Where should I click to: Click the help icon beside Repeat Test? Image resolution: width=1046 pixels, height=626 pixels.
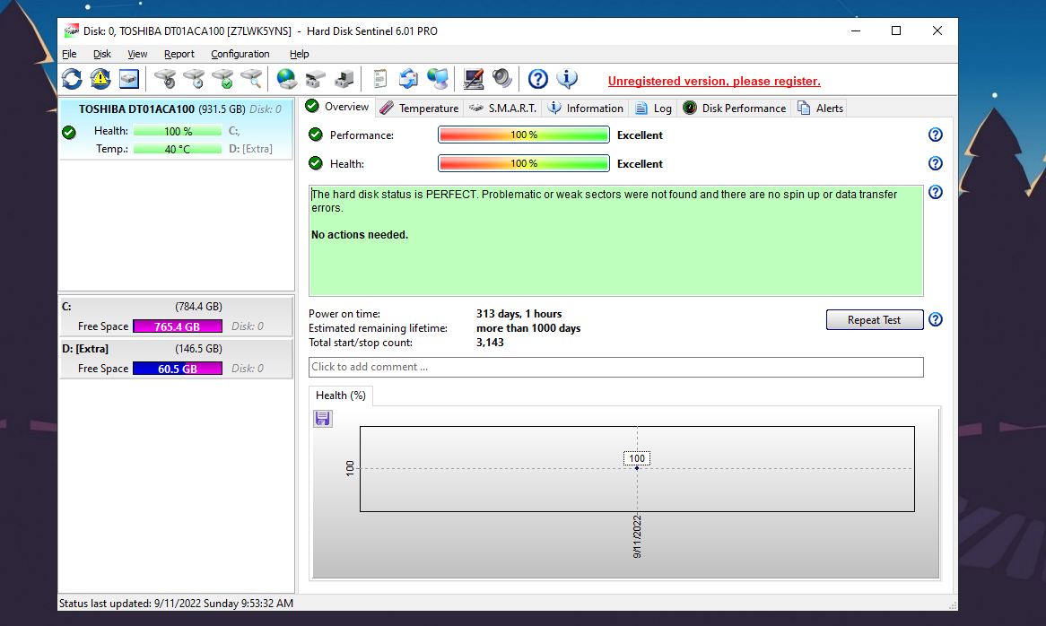(x=936, y=319)
